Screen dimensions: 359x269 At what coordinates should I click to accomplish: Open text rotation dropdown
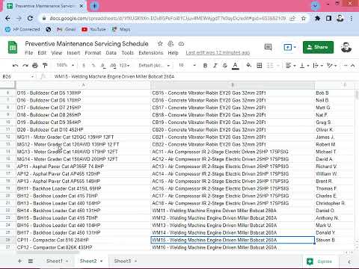332,66
